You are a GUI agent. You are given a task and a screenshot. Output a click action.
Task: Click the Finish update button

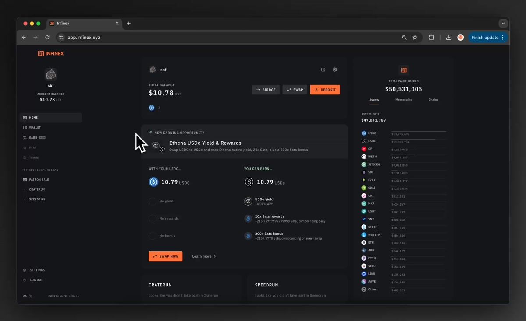click(488, 38)
